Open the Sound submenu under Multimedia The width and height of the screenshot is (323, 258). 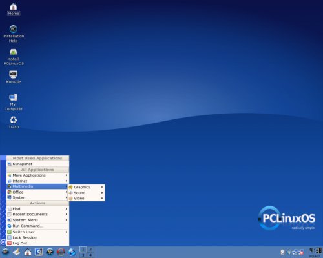click(x=87, y=193)
